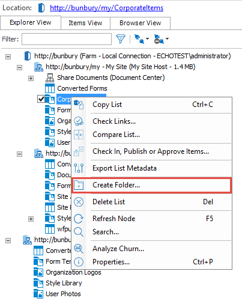Collapse the second http://bu site node
Viewport: 242px width, 304px height.
point(19,154)
